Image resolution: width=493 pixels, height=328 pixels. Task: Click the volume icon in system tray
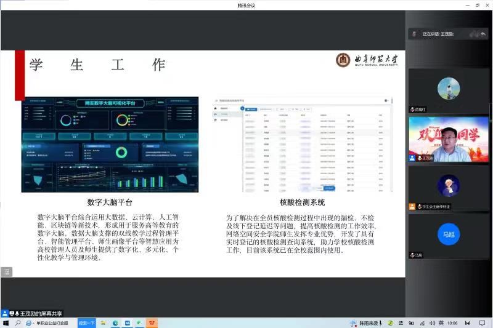[x=431, y=323]
